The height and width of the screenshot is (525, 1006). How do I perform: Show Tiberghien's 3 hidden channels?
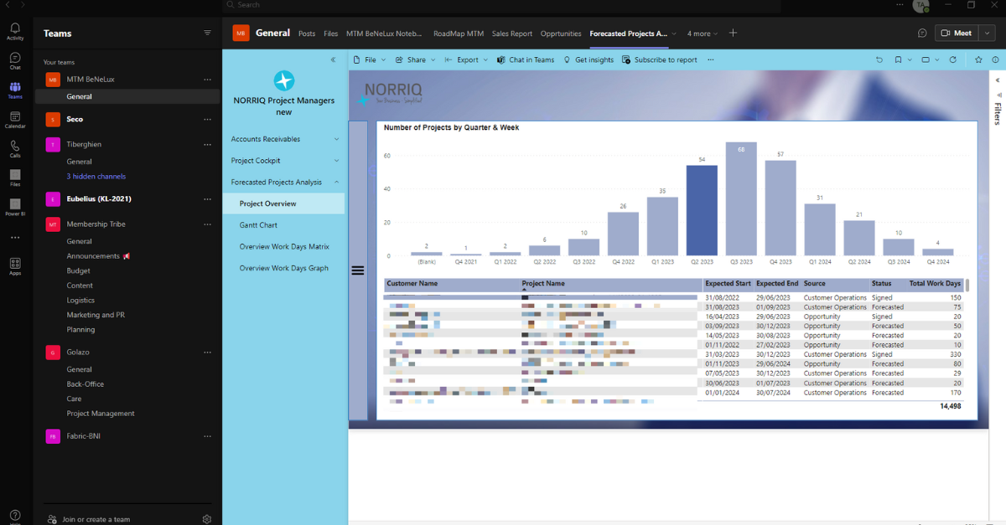[x=96, y=177]
